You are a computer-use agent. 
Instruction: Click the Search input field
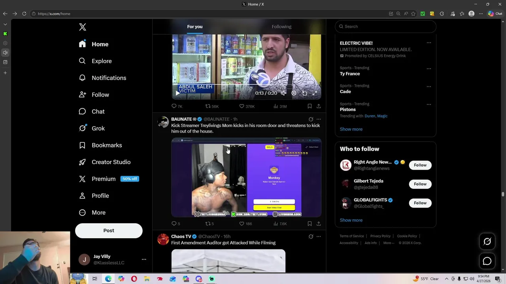point(385,26)
